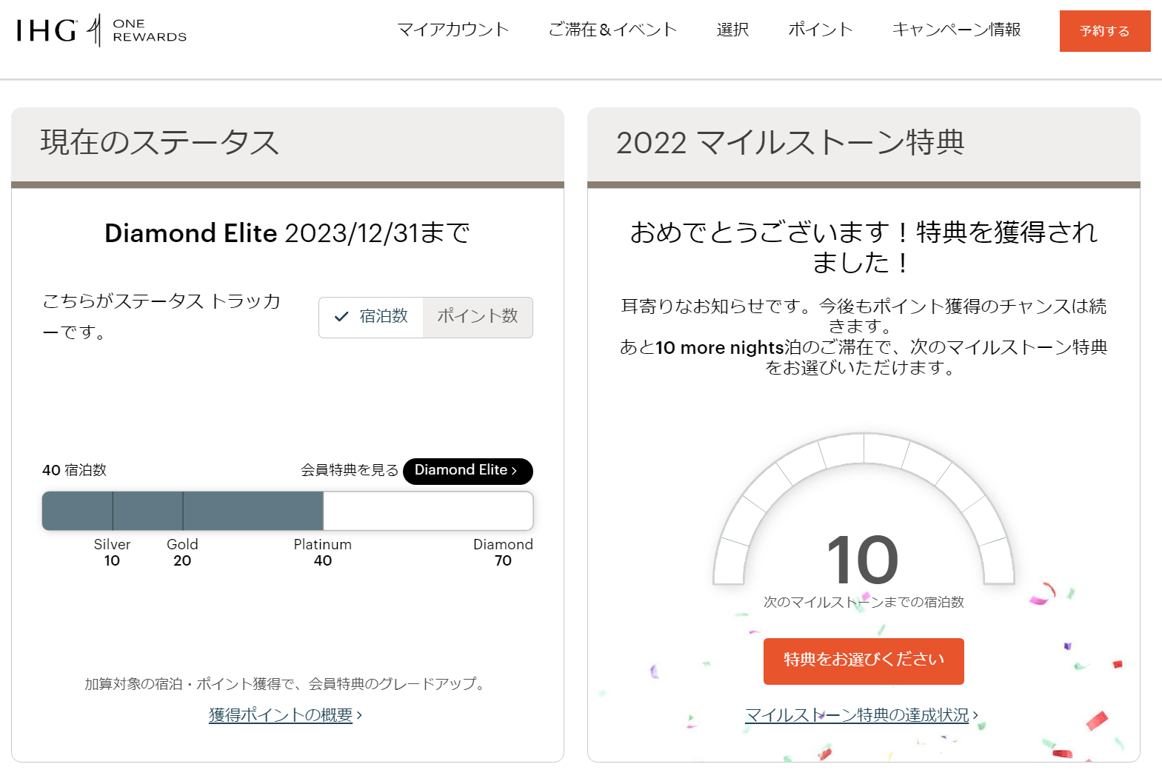Open the 獲得ポイントの概要 link
1162x784 pixels.
(x=281, y=715)
